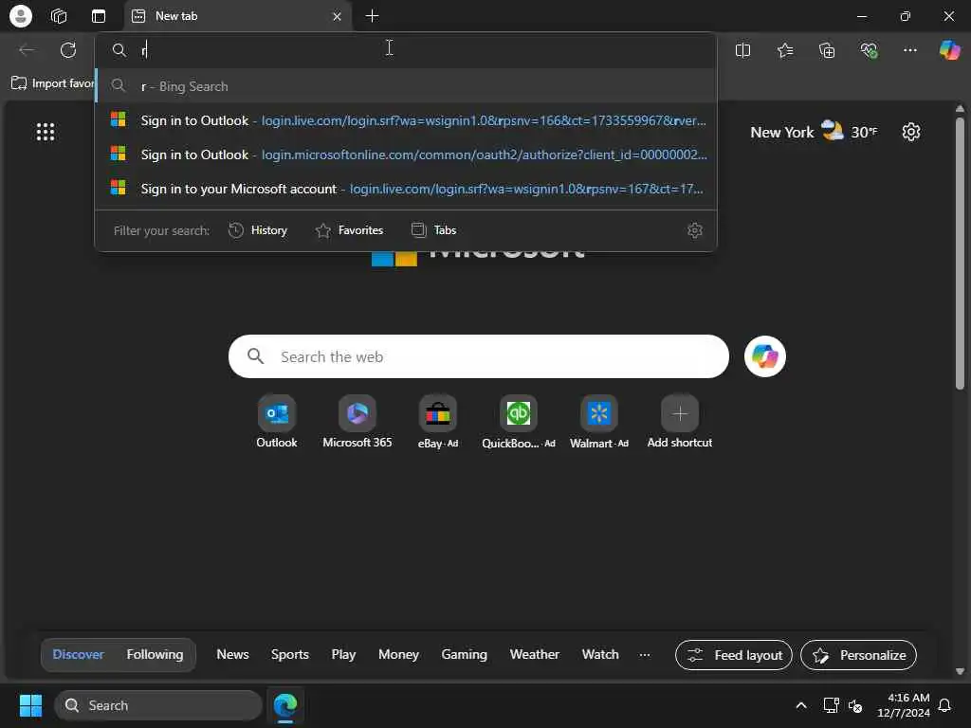Click the Search the web box
The height and width of the screenshot is (728, 971).
click(x=478, y=356)
